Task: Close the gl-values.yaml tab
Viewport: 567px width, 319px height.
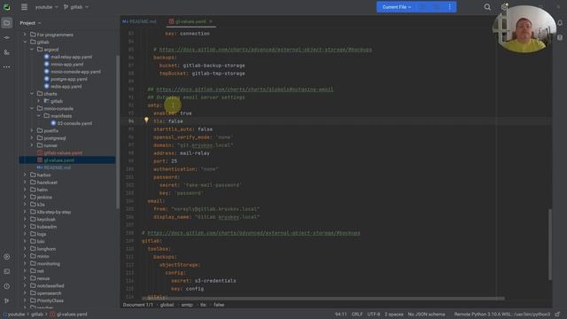Action: click(x=211, y=21)
